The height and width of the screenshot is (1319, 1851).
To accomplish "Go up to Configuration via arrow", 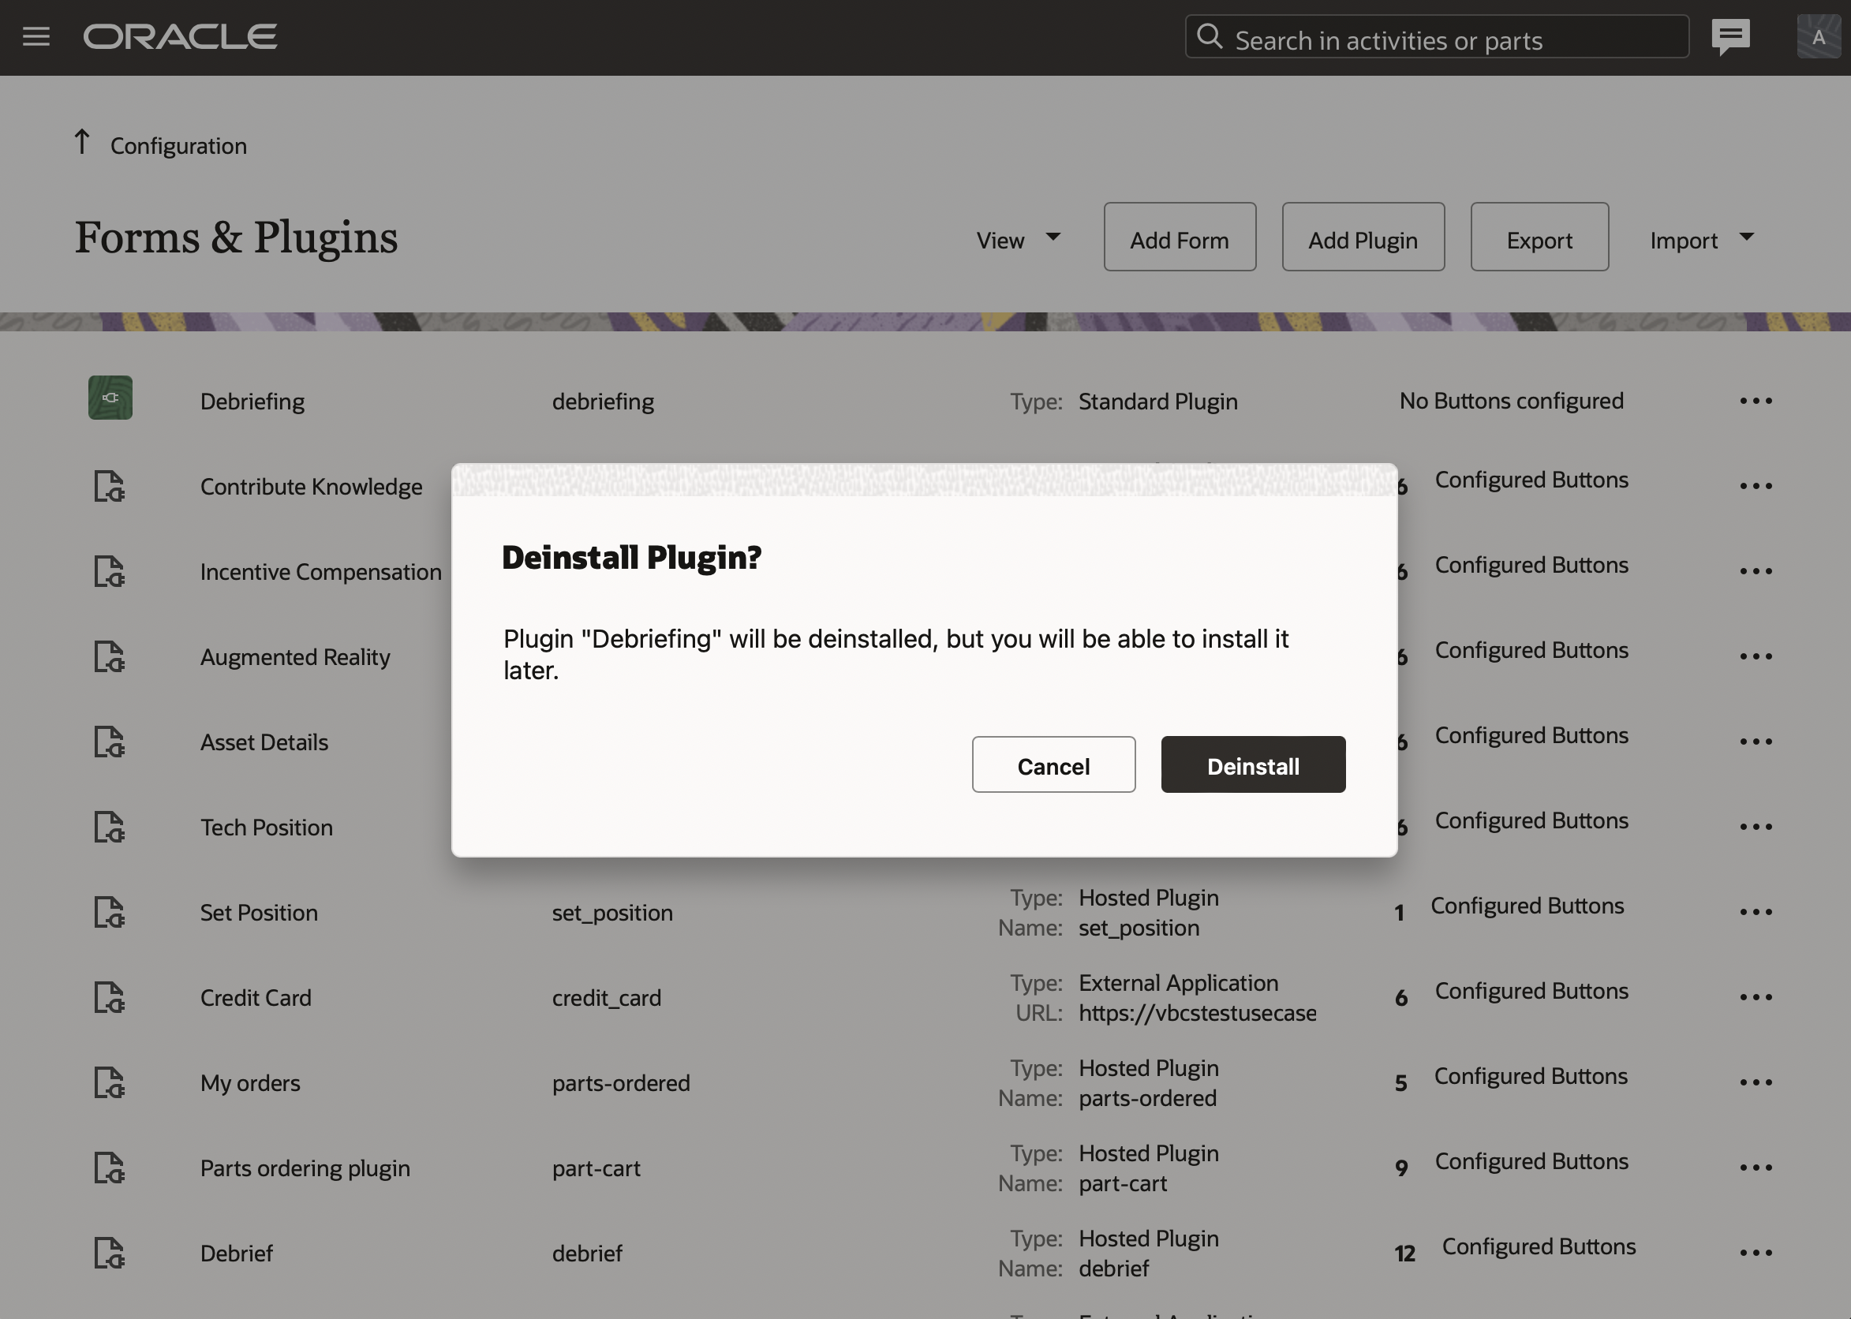I will click(x=82, y=143).
